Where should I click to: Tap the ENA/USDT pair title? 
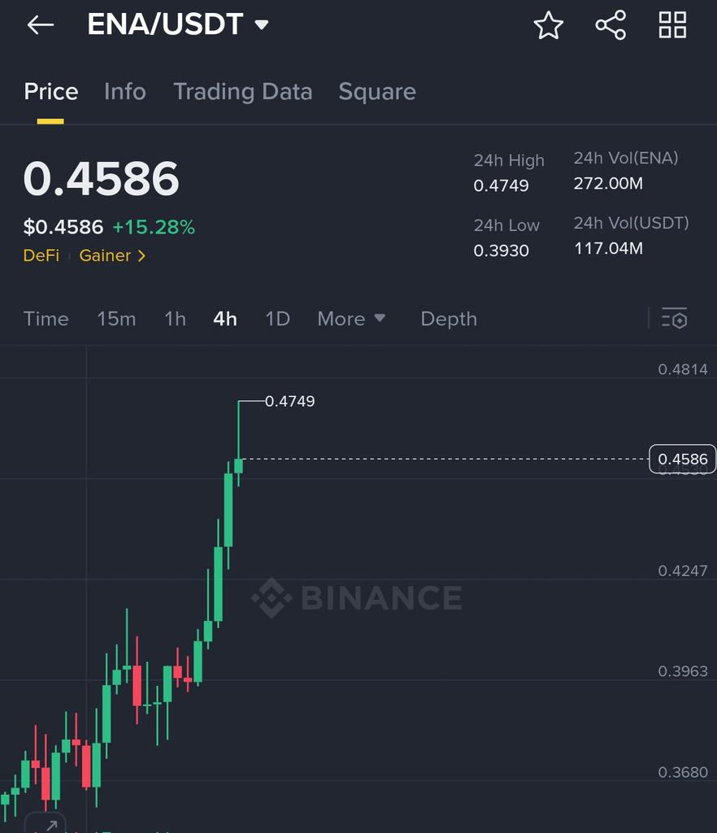165,24
